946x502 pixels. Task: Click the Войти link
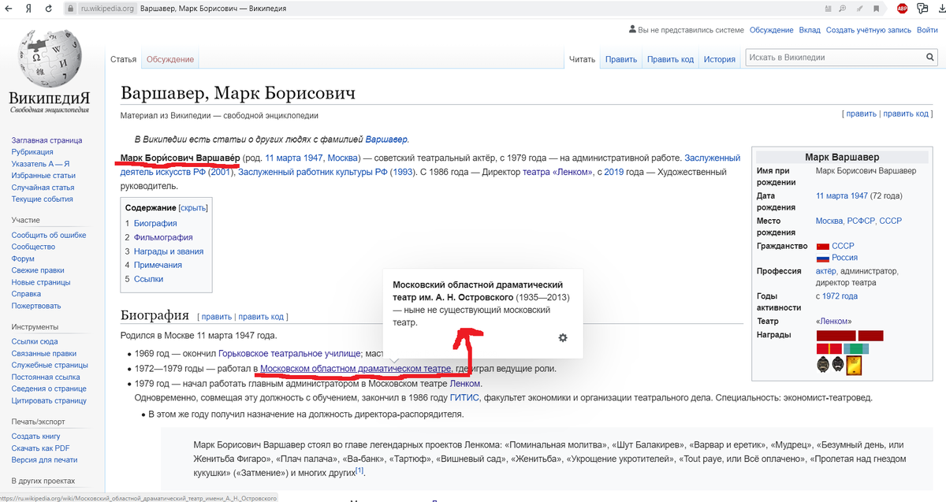click(x=929, y=29)
